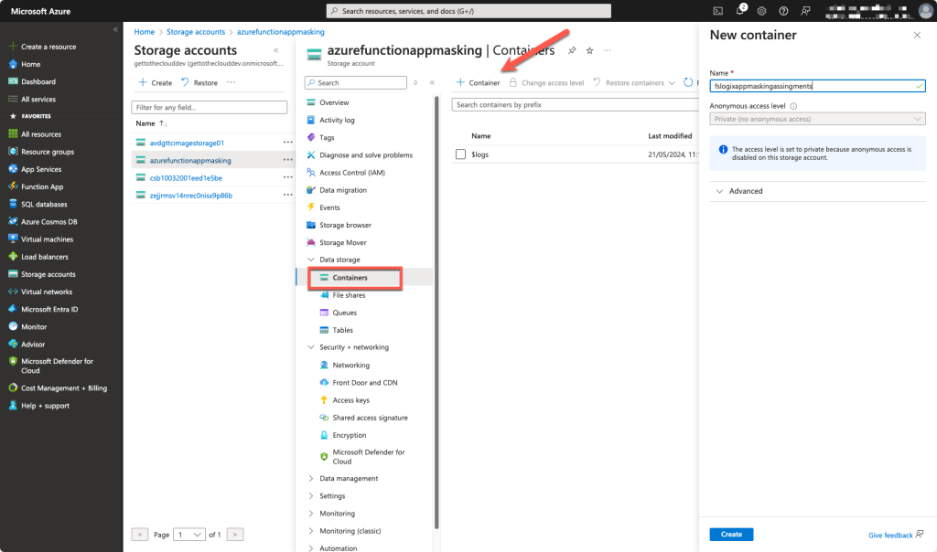
Task: Add azurefunctionappmasking to favorites star
Action: coord(590,51)
